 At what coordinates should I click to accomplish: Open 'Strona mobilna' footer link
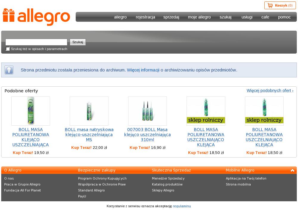click(238, 184)
